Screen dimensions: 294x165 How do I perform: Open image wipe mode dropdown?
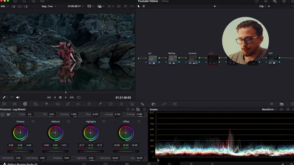(101, 6)
